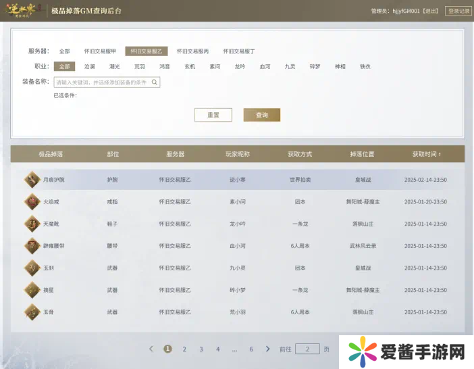The width and height of the screenshot is (474, 369).
Task: Filter by profession 龙吟
Action: [240, 66]
